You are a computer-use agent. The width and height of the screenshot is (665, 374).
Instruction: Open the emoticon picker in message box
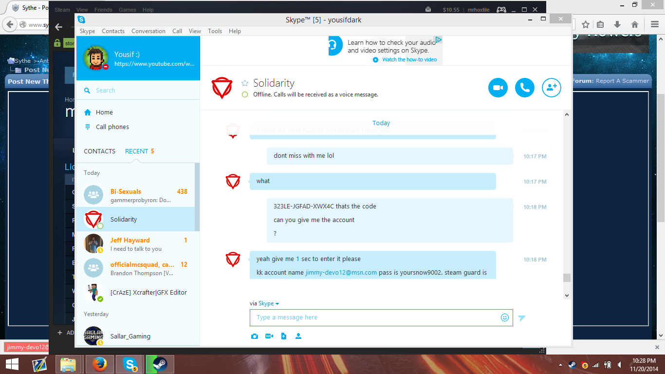click(505, 318)
